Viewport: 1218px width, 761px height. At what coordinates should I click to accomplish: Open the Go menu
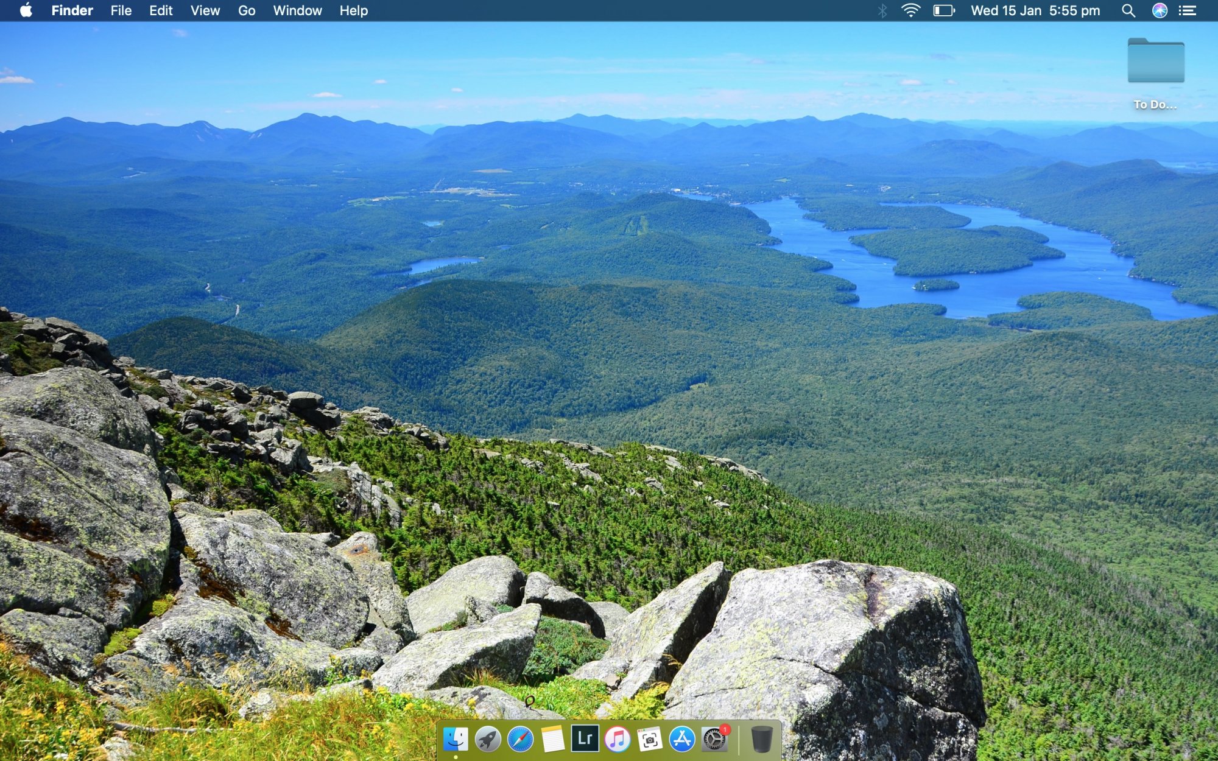coord(246,10)
